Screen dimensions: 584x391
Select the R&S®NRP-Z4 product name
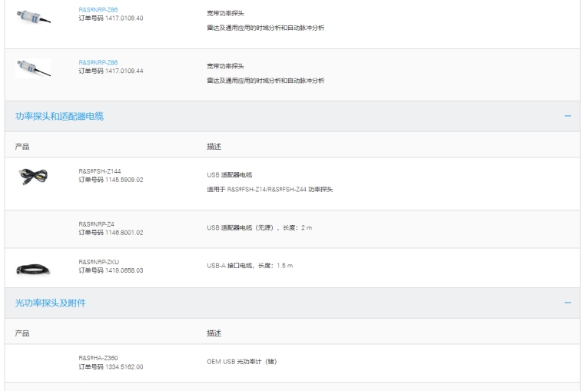(x=96, y=223)
